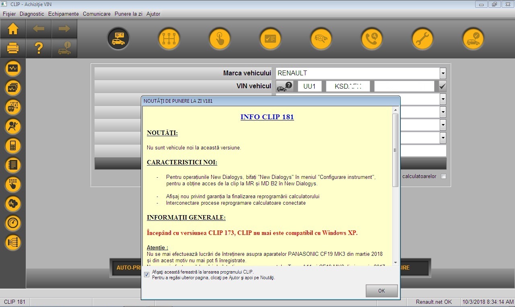The width and height of the screenshot is (515, 307).
Task: Open the cloud-shaped sidebar icon
Action: tap(13, 204)
